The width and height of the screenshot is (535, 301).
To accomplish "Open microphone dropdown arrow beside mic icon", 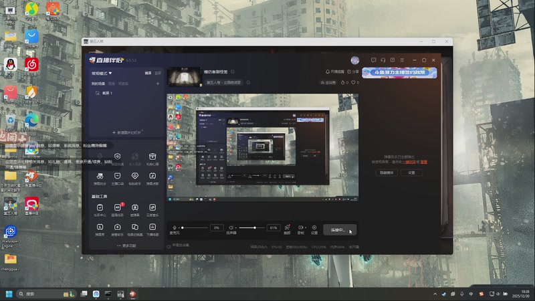I will (x=179, y=227).
